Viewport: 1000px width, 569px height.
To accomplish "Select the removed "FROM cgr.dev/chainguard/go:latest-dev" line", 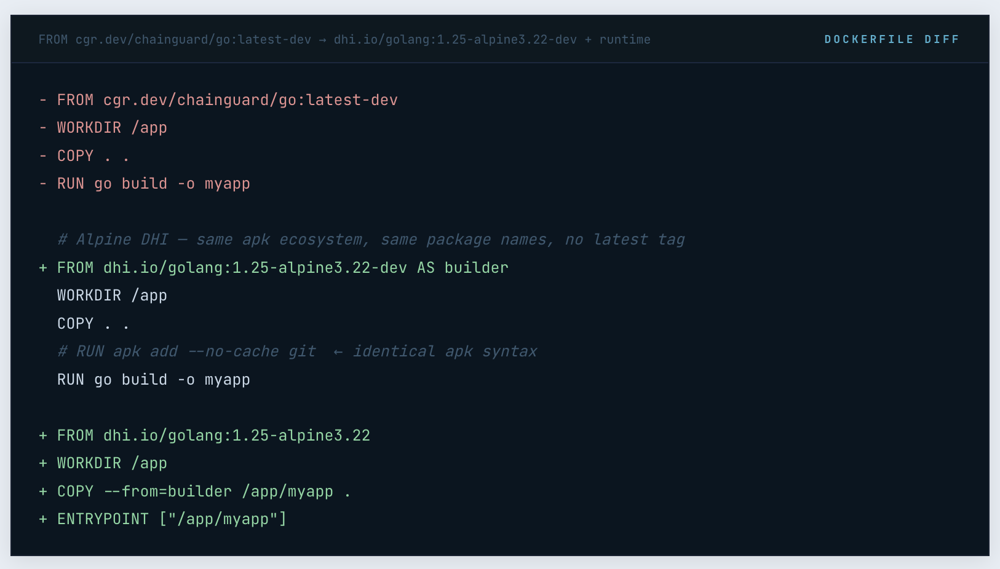I will tap(227, 100).
